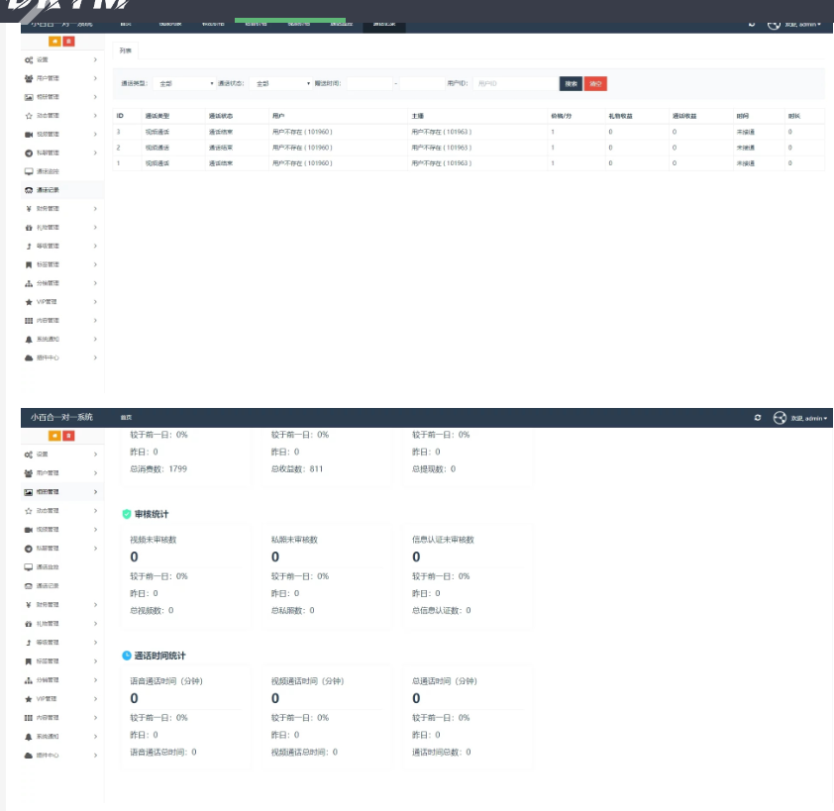The height and width of the screenshot is (811, 834).
Task: Click the orange home icon in the call-records window
Action: coord(54,41)
